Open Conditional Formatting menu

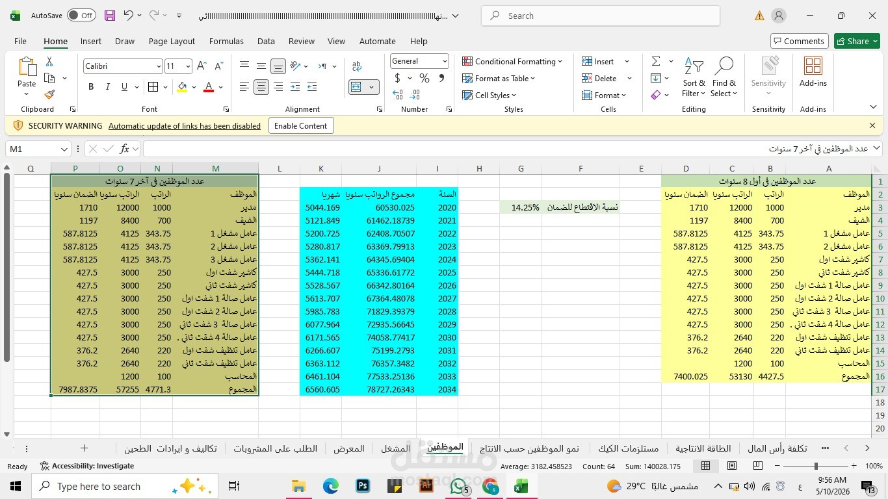pos(512,61)
